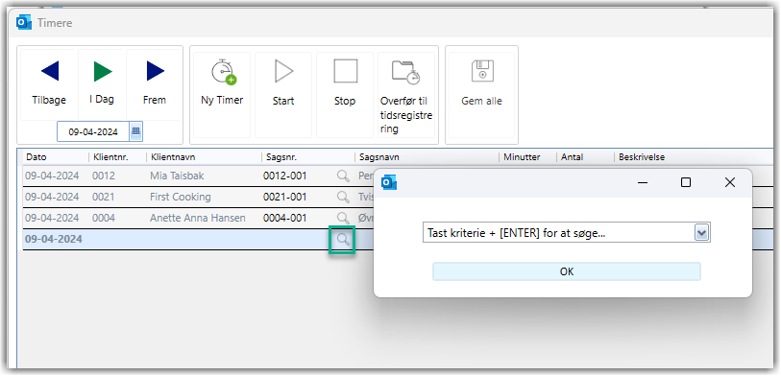Expand the search criteria dropdown arrow
Screen dimensions: 781x376
click(702, 233)
